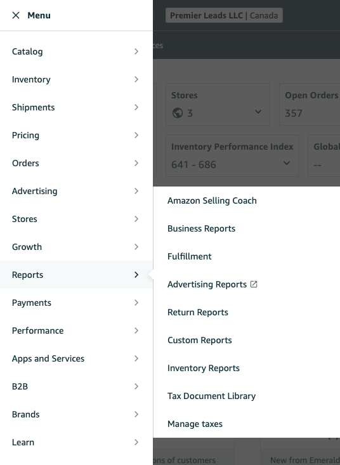
Task: Expand the Inventory Performance Index dropdown arrow
Action: [287, 163]
